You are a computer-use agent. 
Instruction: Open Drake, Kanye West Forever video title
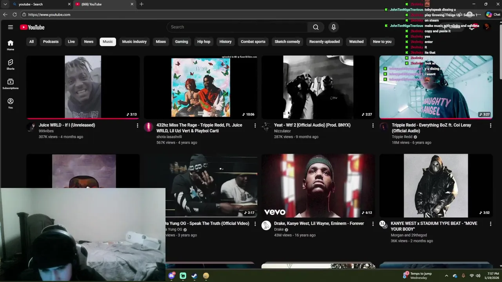[x=319, y=224]
